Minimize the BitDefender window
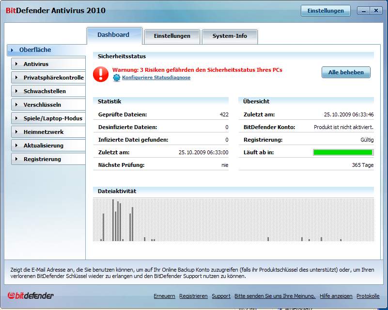The height and width of the screenshot is (310, 388). tap(363, 11)
